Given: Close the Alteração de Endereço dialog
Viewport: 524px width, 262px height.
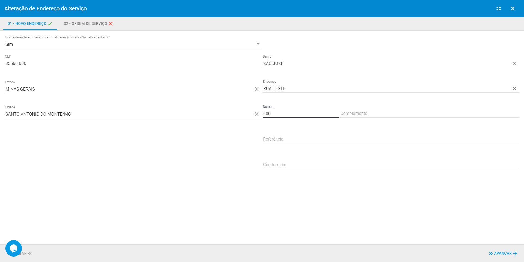Looking at the screenshot, I should coord(513,8).
